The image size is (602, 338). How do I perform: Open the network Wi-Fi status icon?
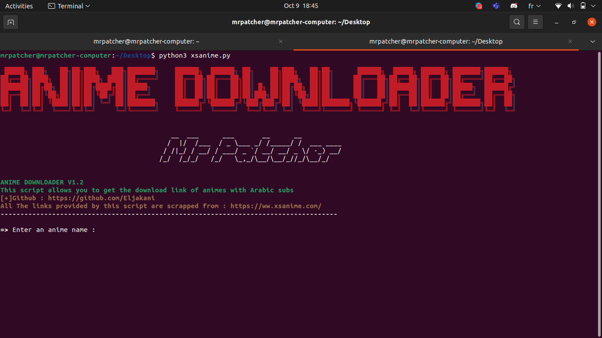558,6
